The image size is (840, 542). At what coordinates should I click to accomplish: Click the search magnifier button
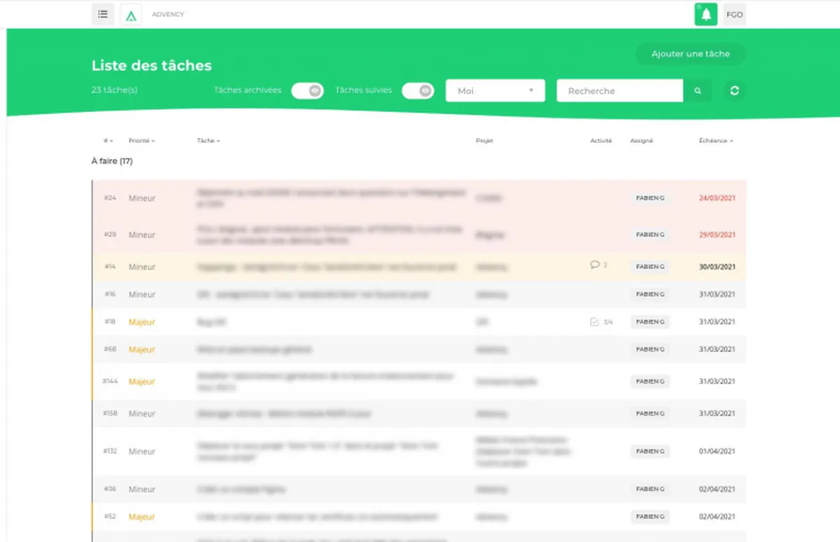pyautogui.click(x=697, y=91)
